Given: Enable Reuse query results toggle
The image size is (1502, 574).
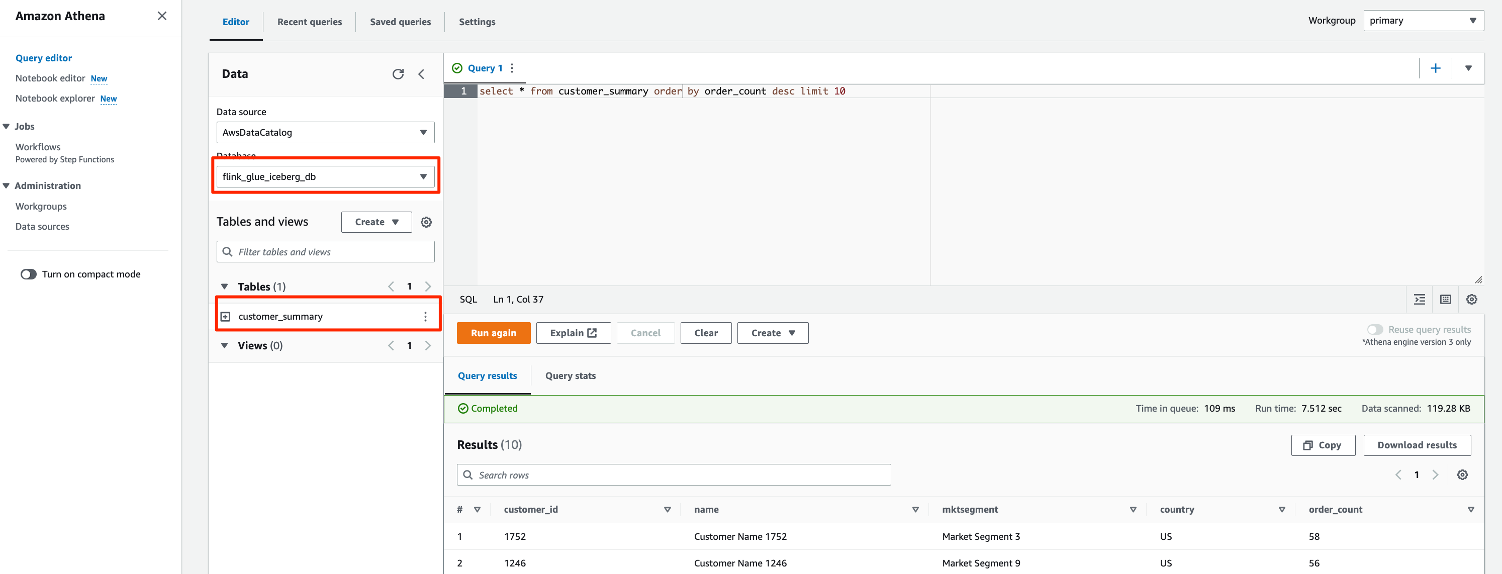Looking at the screenshot, I should 1374,329.
